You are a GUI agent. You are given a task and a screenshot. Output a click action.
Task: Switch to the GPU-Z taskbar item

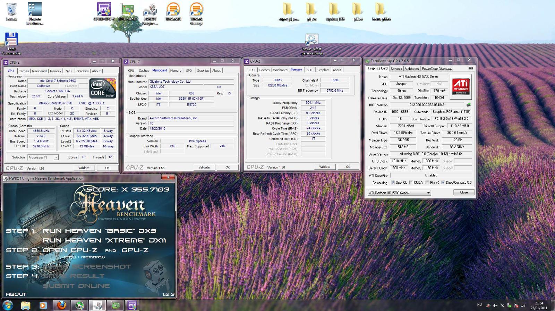point(116,305)
